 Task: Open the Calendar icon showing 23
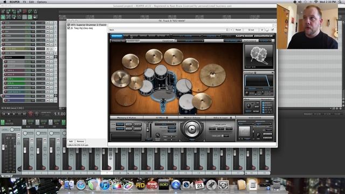(199, 185)
